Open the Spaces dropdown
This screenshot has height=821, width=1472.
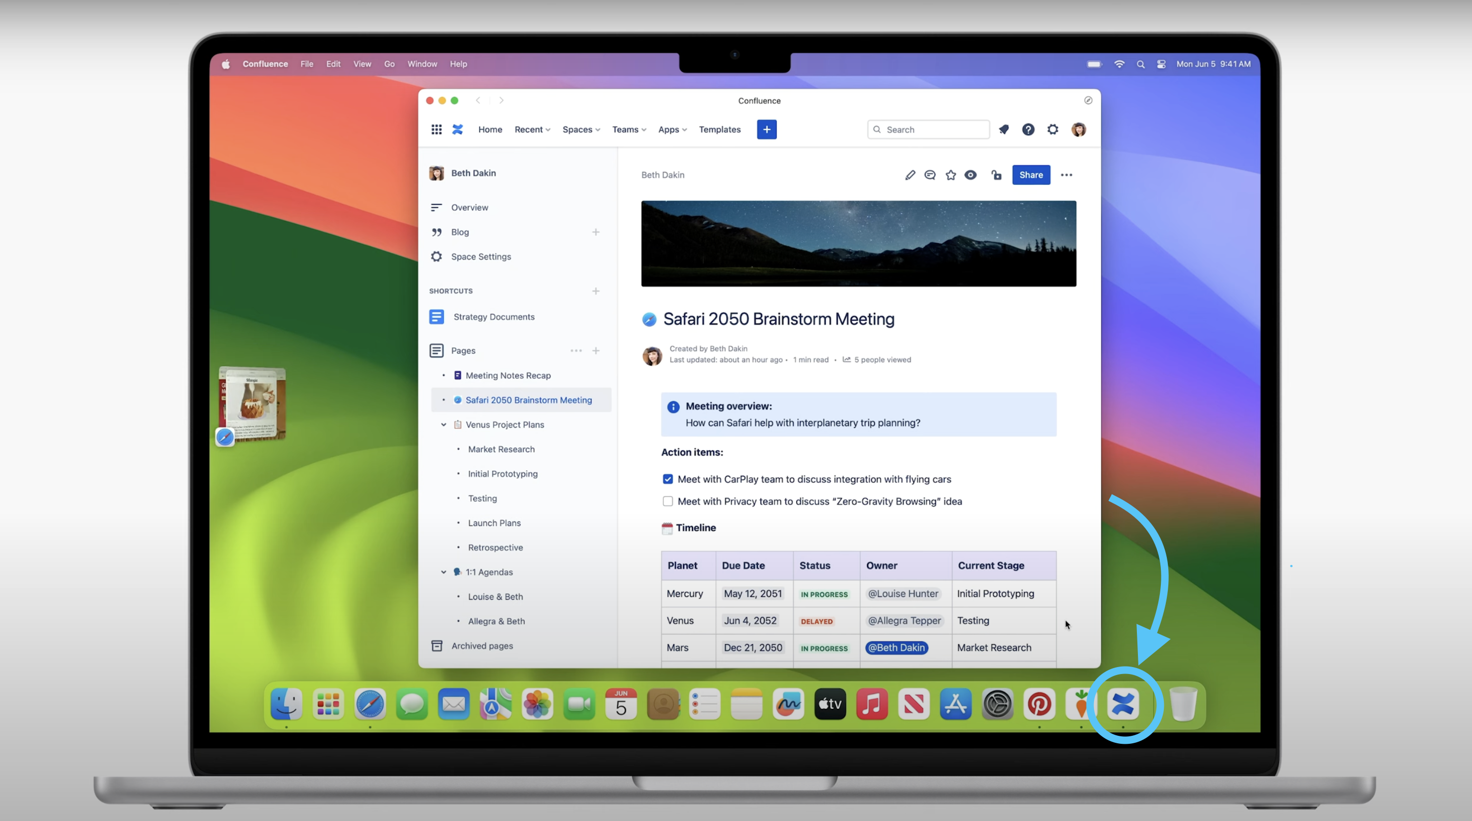581,130
